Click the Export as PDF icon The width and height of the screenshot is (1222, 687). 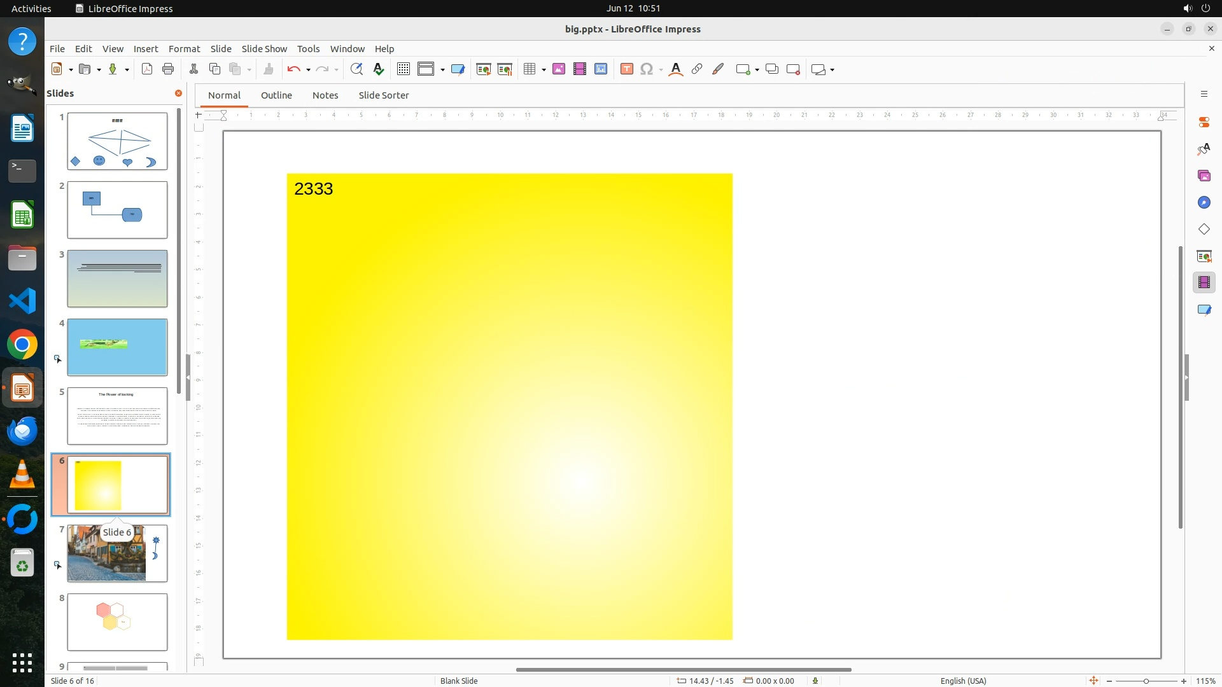pyautogui.click(x=147, y=69)
